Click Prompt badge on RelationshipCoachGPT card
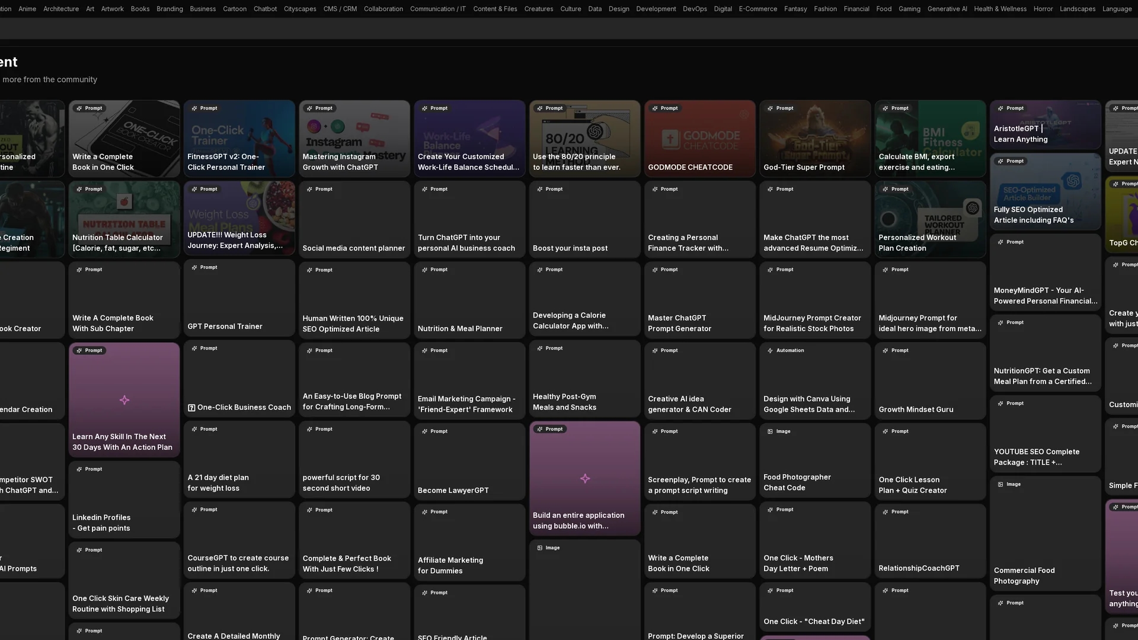Screen dimensions: 1138x640 [895, 512]
